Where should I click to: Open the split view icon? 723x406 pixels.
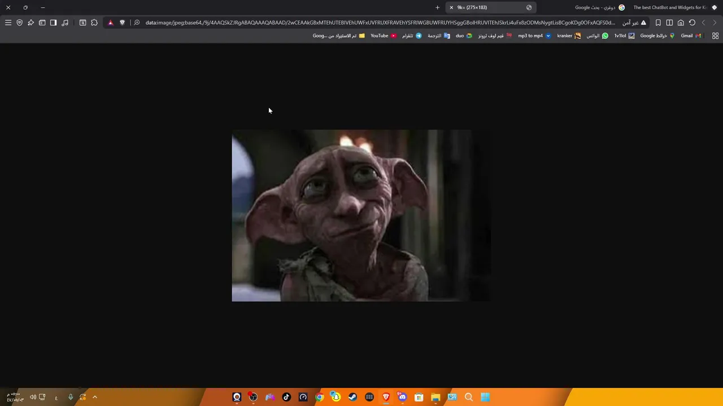point(669,23)
